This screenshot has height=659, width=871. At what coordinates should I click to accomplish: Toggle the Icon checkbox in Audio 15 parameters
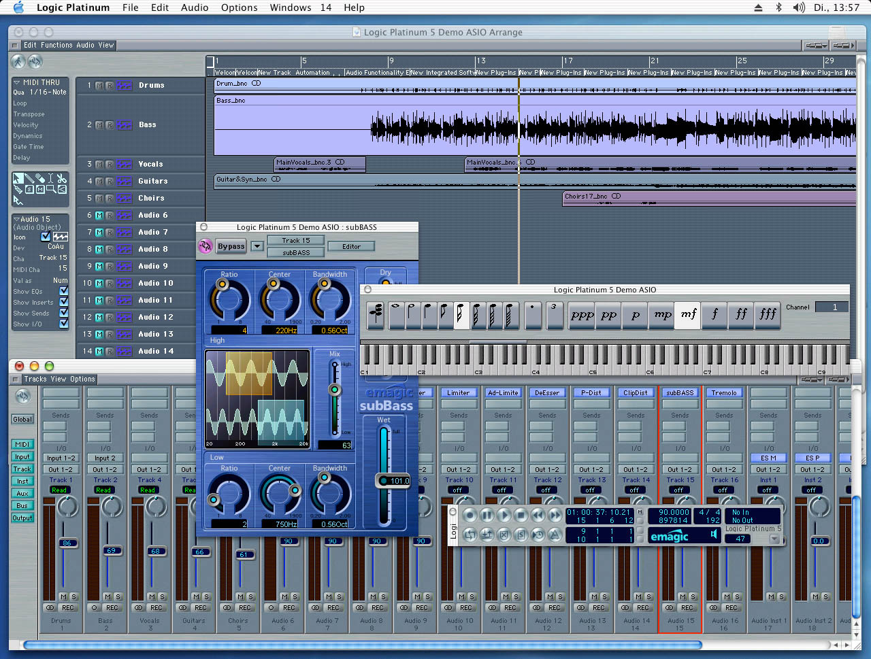46,237
